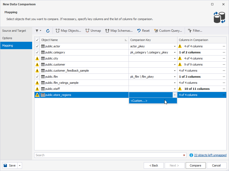Open columns editor ellipsis for public.store_regions
This screenshot has width=229, height=171.
tap(224, 95)
